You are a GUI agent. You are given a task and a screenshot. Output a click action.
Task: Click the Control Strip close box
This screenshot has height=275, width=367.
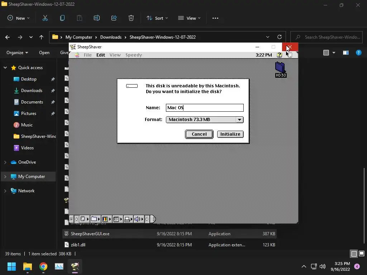pos(71,219)
